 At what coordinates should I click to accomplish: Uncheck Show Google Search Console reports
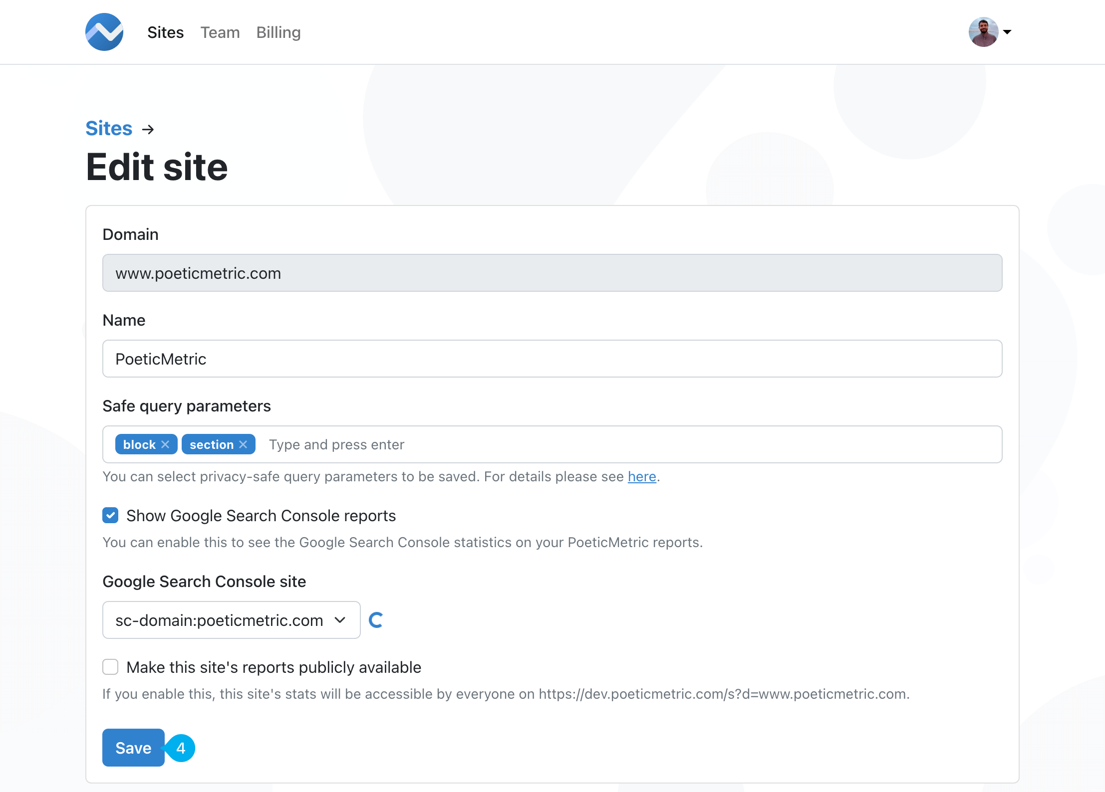(x=110, y=515)
